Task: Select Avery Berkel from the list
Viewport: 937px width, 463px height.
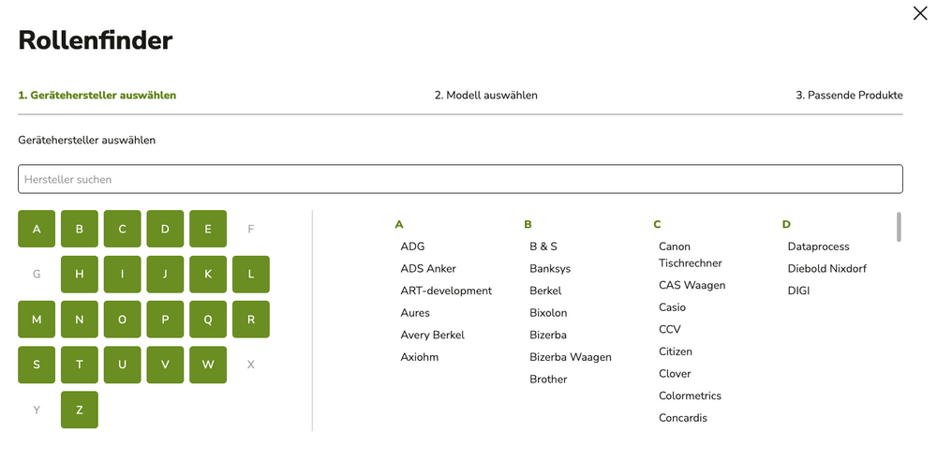Action: (x=432, y=335)
